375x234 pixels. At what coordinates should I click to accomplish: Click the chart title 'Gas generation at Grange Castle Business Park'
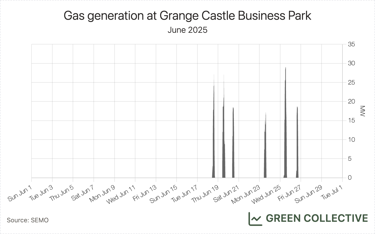click(x=187, y=16)
